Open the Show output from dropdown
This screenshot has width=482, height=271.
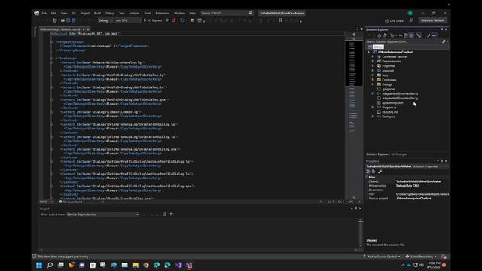(x=102, y=215)
